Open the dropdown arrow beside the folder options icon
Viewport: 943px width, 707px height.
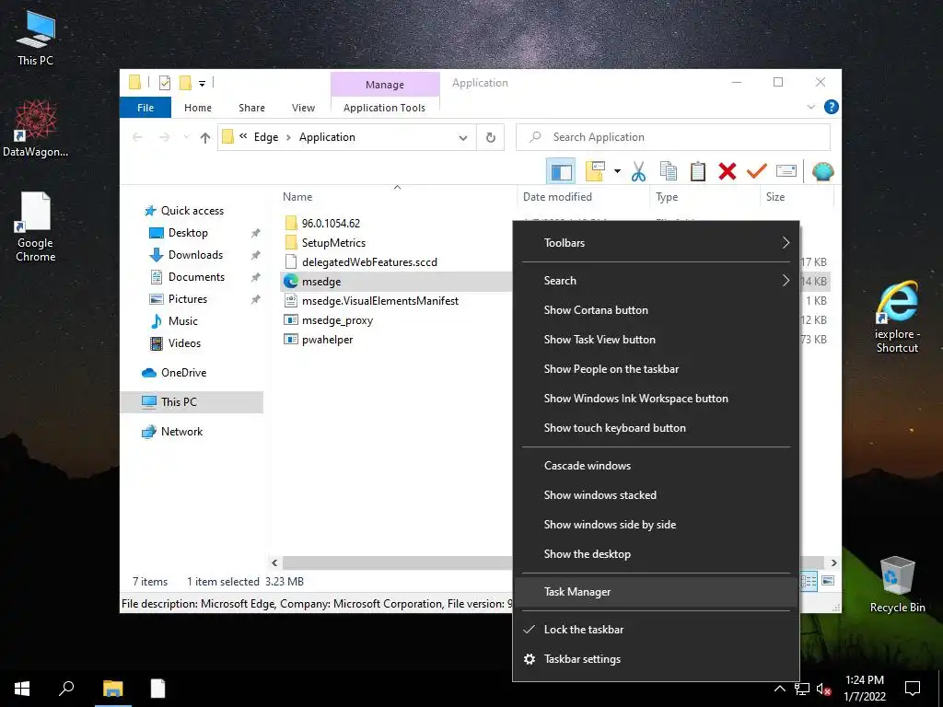tap(617, 171)
